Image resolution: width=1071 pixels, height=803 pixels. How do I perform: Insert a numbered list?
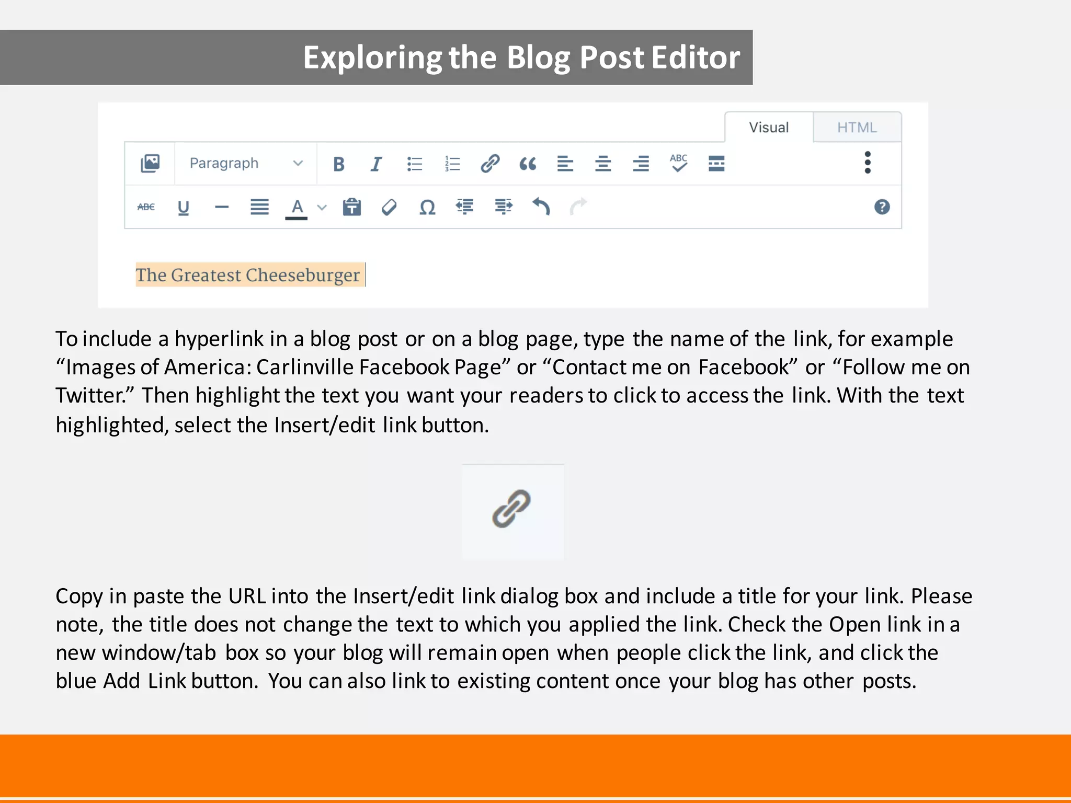[452, 164]
